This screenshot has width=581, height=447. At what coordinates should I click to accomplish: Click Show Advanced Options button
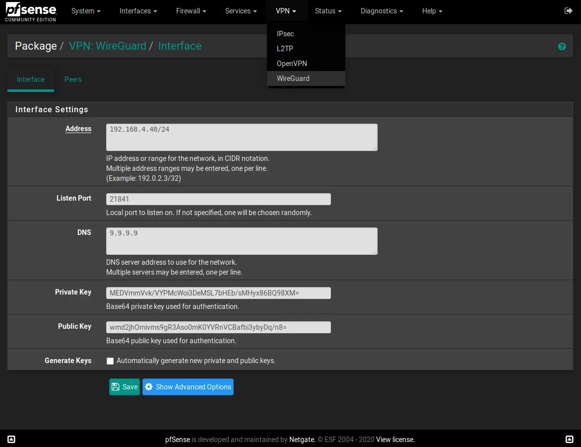pos(188,387)
